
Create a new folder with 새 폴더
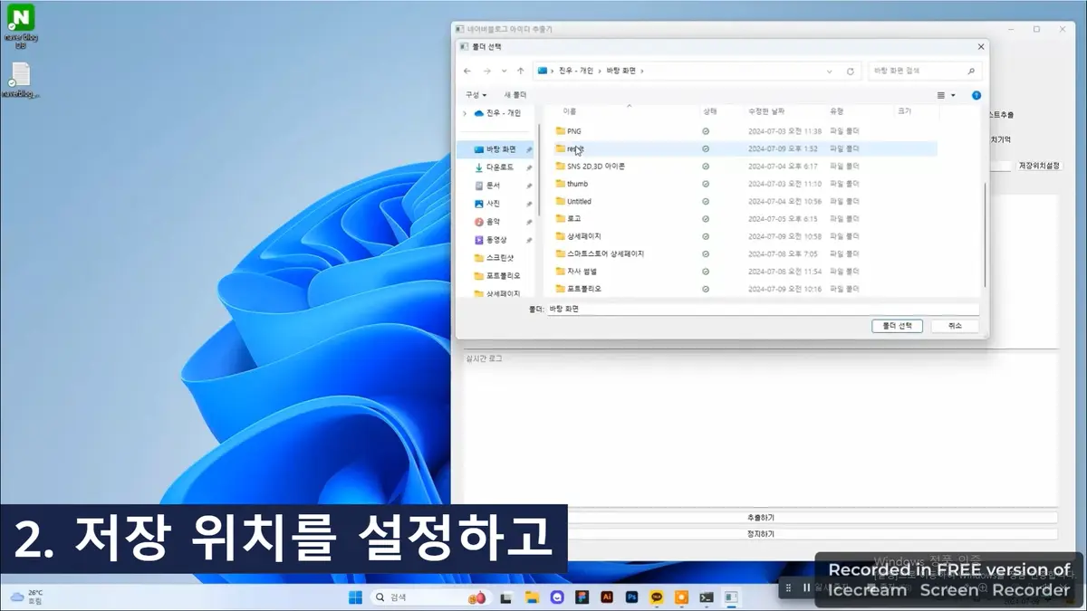coord(515,95)
